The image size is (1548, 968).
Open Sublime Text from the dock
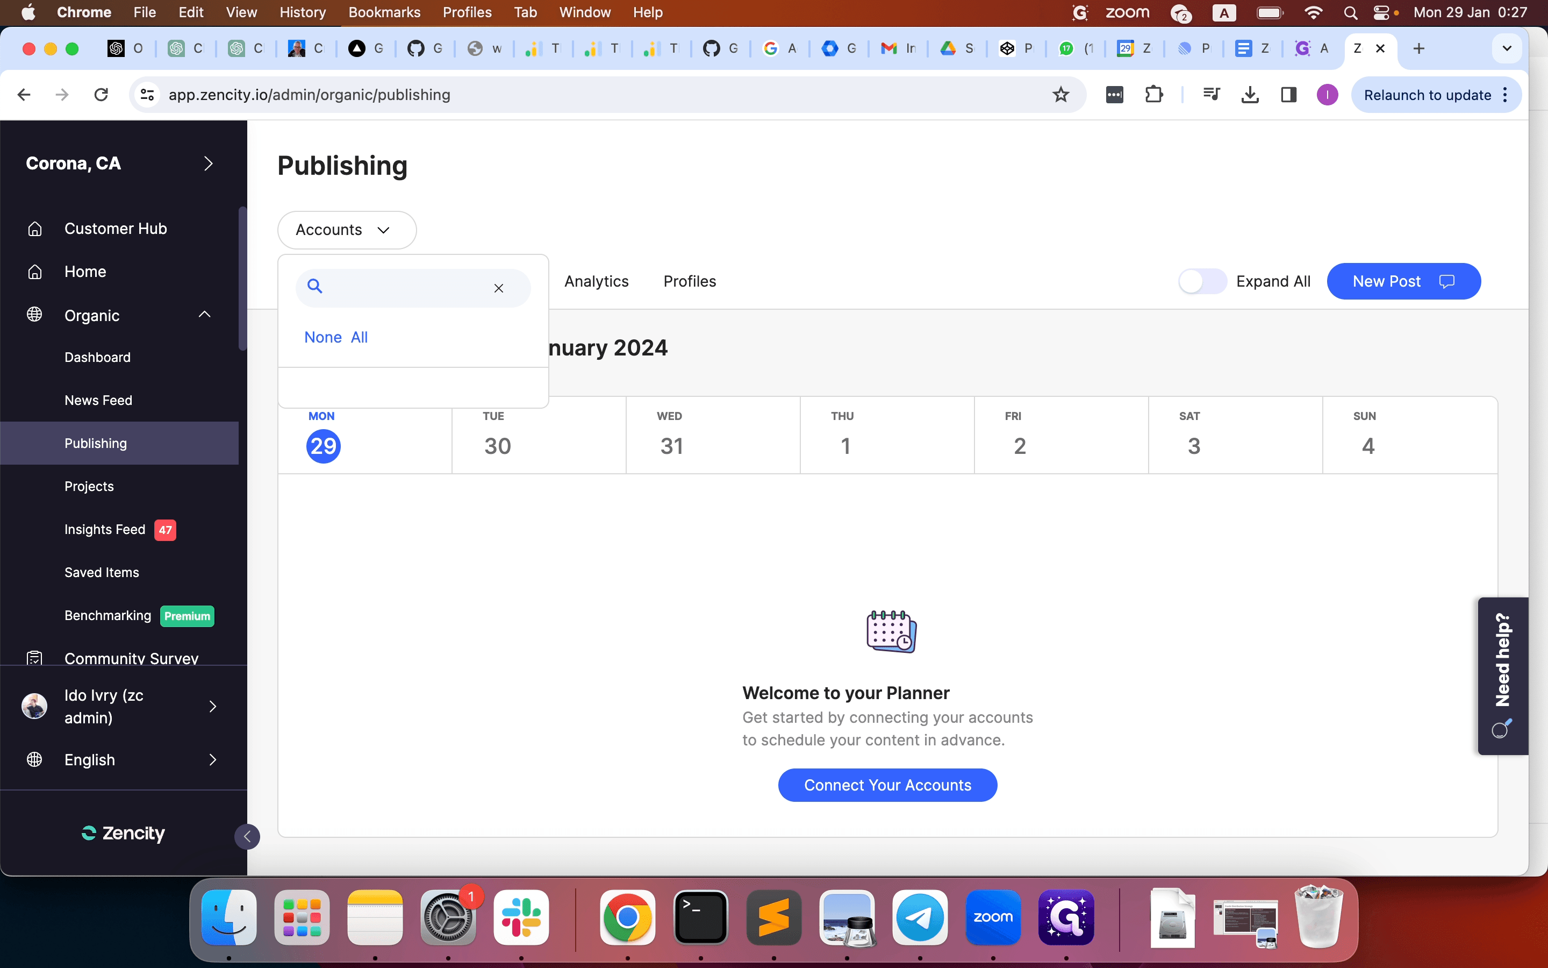pyautogui.click(x=774, y=917)
